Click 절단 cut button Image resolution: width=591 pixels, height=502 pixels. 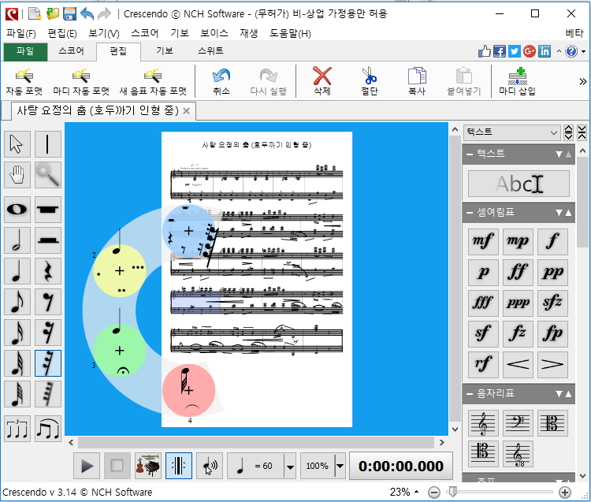click(370, 81)
